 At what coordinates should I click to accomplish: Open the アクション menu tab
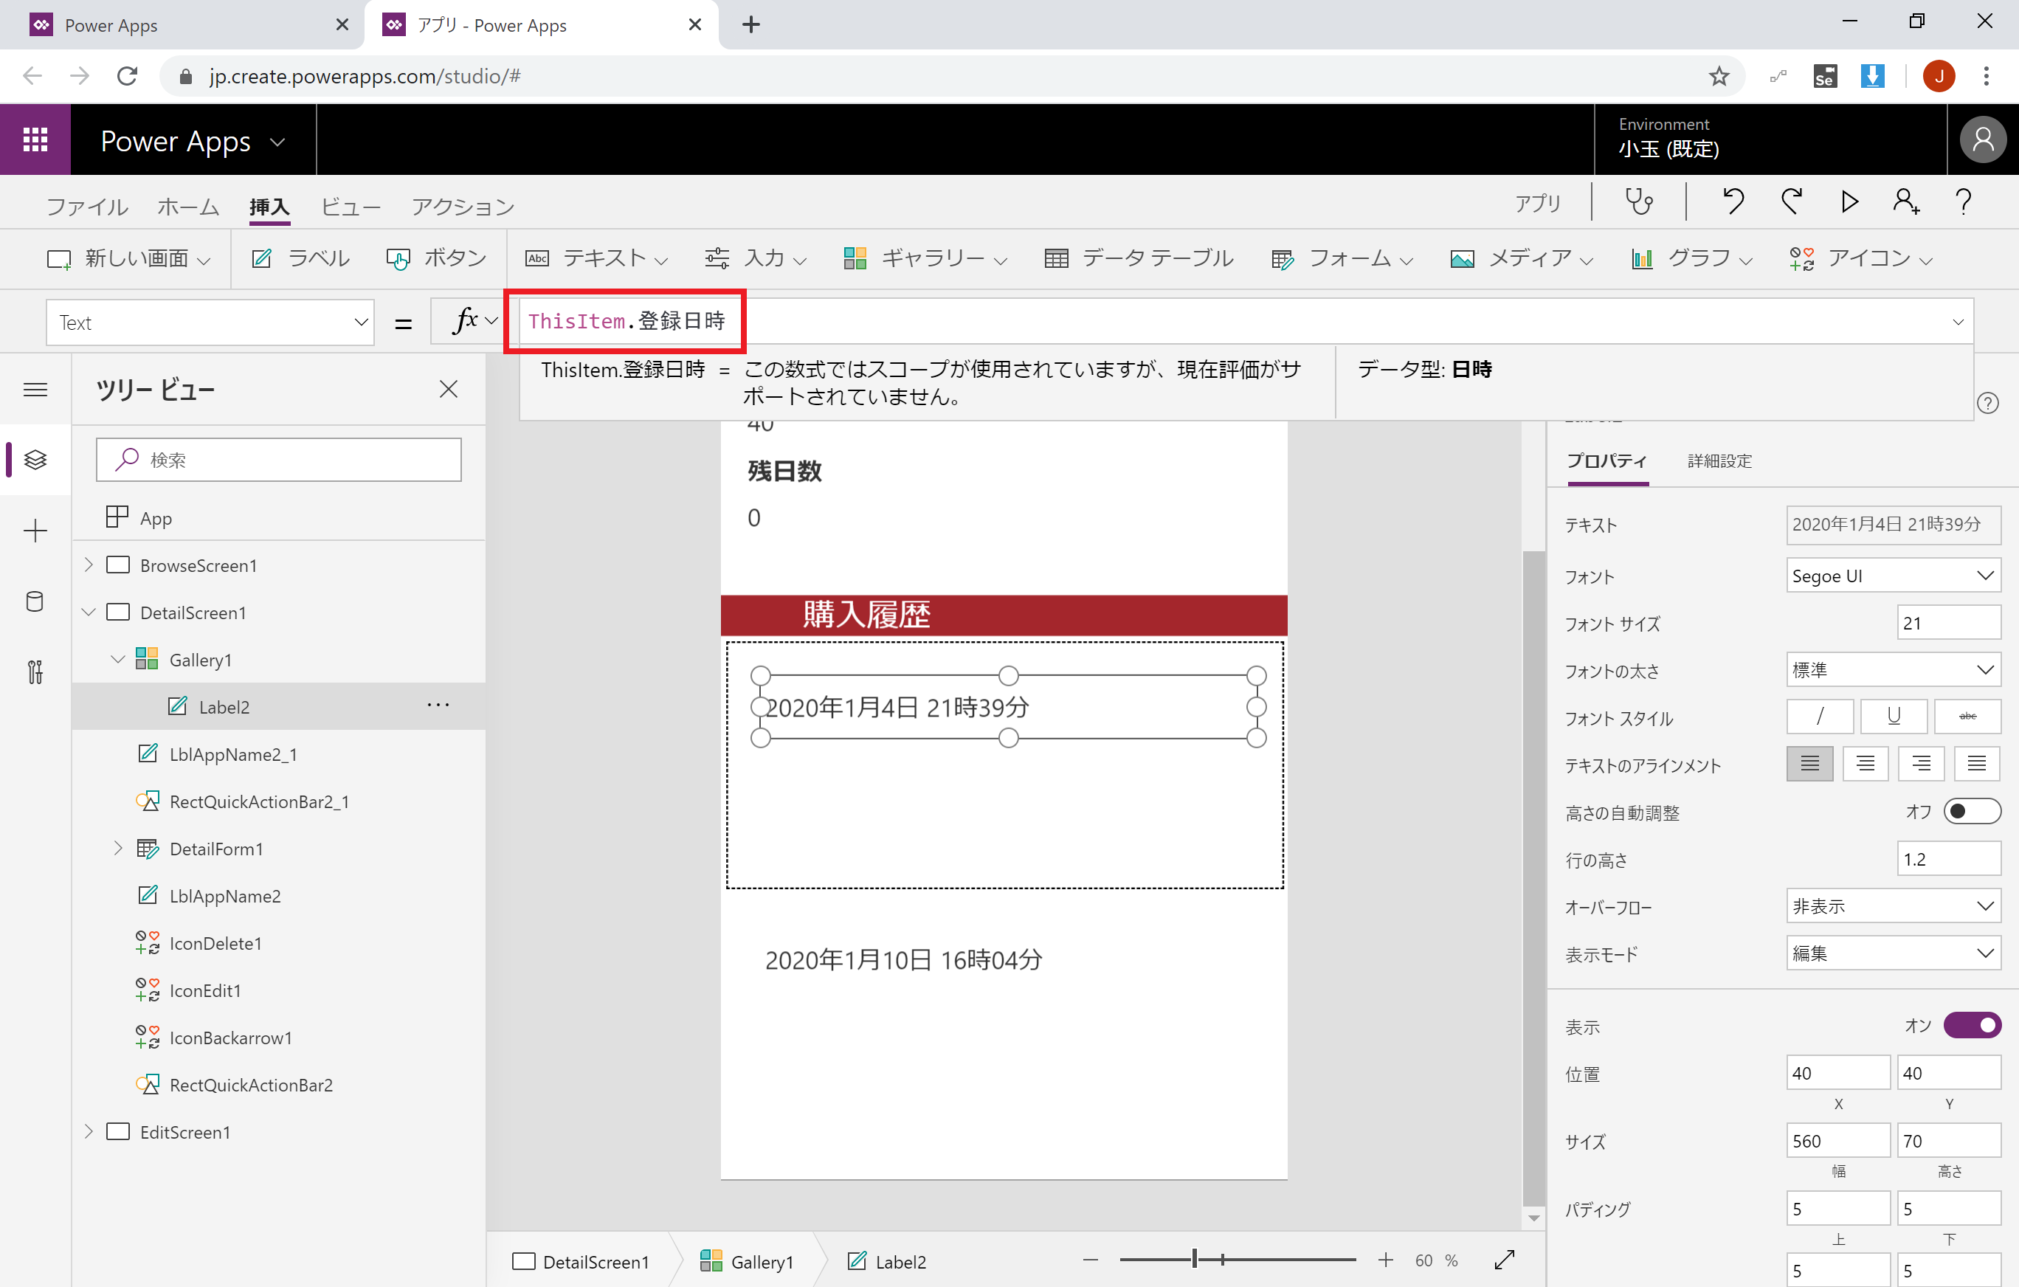coord(462,207)
